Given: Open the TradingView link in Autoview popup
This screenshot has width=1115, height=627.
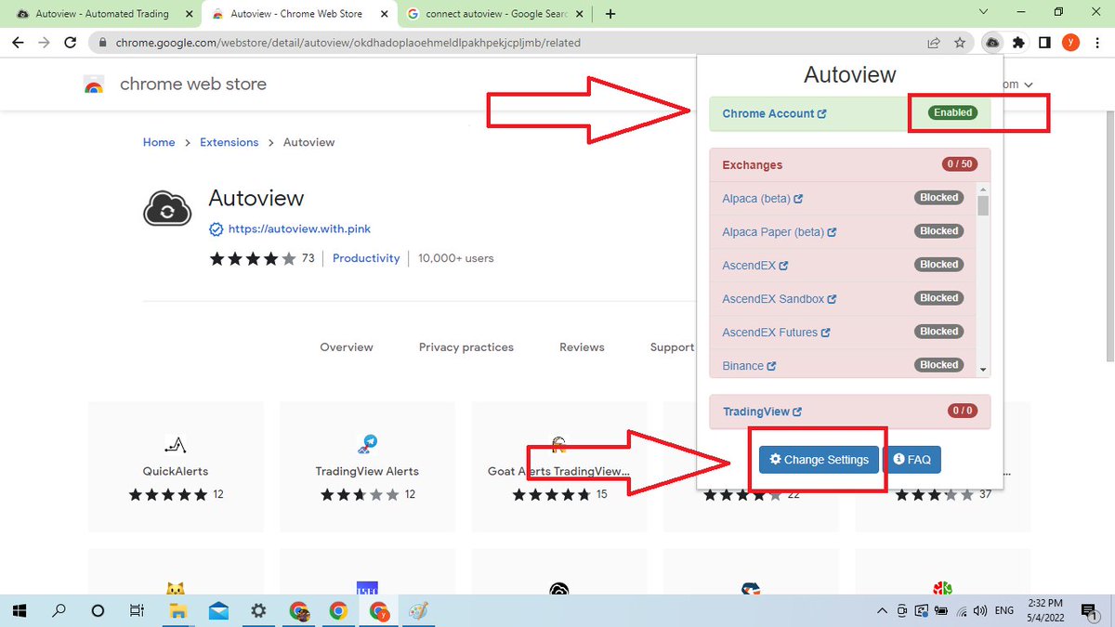Looking at the screenshot, I should 762,411.
